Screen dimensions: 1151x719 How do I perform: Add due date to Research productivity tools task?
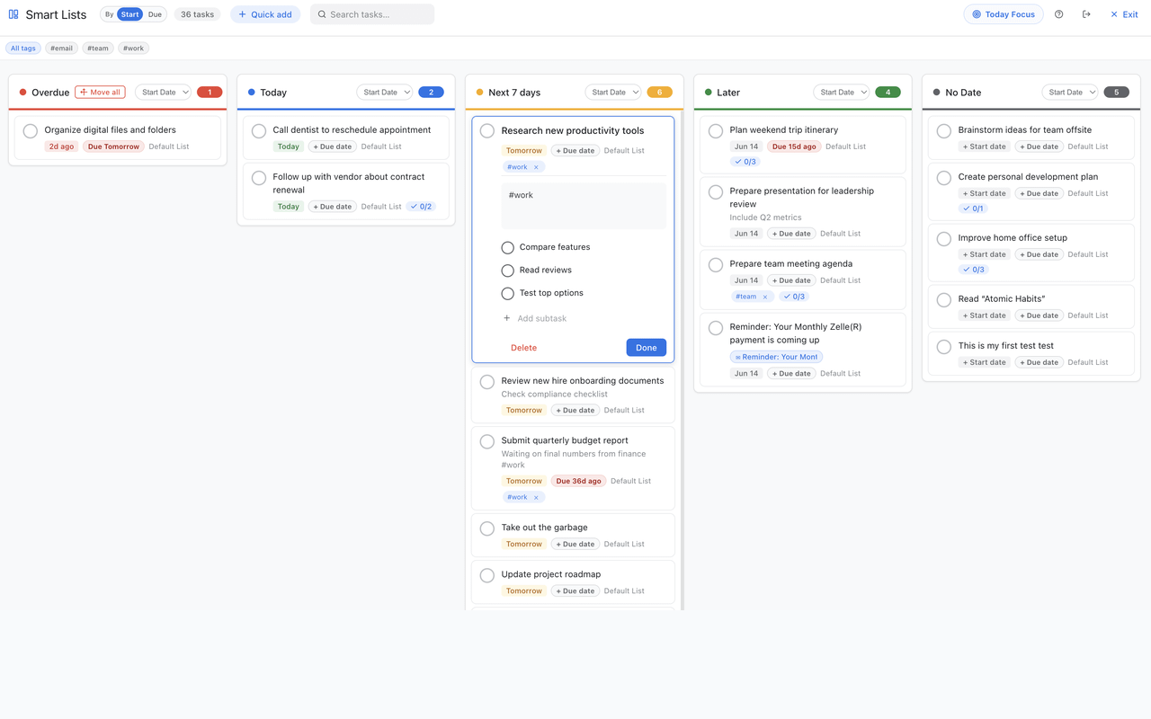pos(575,151)
